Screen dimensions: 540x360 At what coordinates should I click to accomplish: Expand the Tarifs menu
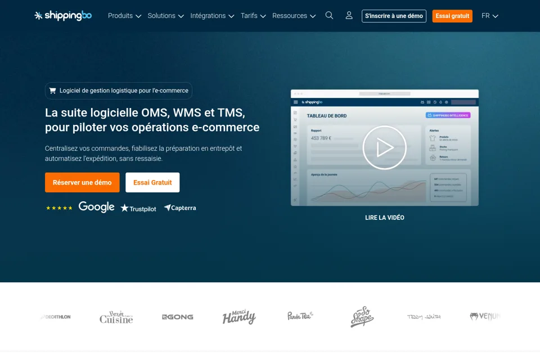point(253,16)
